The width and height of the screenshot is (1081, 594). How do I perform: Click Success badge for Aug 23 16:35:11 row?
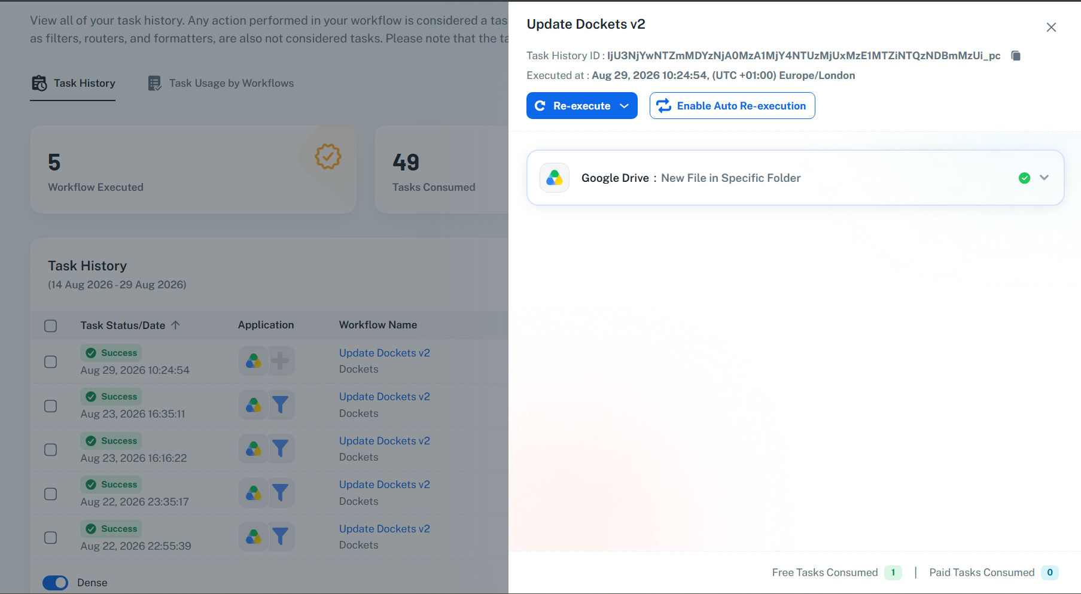[x=111, y=397]
